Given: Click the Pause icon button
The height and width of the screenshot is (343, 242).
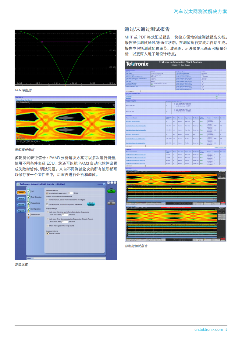Looking at the screenshot, I should 111,203.
